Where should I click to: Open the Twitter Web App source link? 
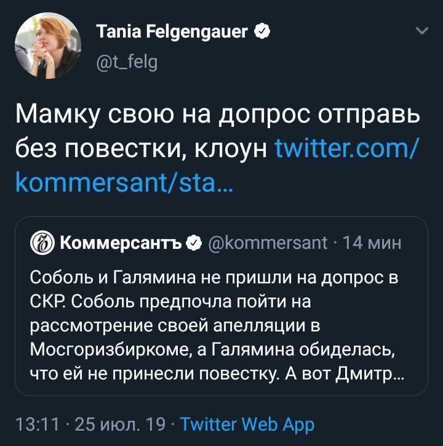pos(248,424)
